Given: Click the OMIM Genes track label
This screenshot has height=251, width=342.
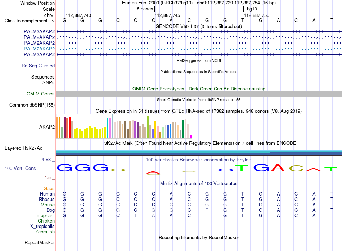Looking at the screenshot, I should pyautogui.click(x=41, y=94).
